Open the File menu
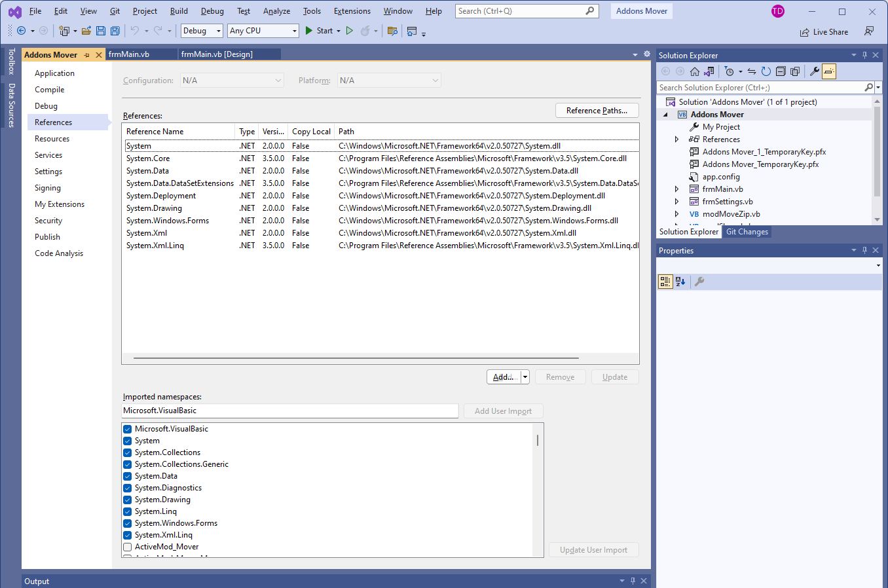Screen dimensions: 888x588 (x=35, y=11)
